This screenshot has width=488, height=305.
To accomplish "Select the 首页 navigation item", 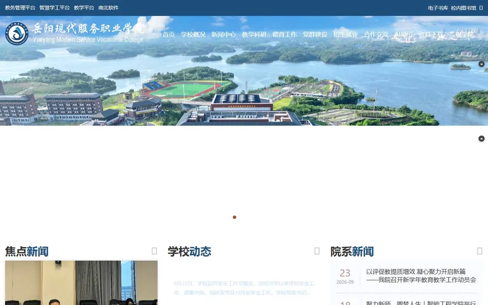I will (x=169, y=35).
